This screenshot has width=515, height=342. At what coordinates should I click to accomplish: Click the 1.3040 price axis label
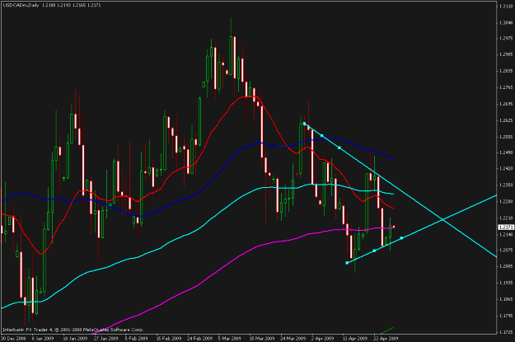pyautogui.click(x=506, y=23)
